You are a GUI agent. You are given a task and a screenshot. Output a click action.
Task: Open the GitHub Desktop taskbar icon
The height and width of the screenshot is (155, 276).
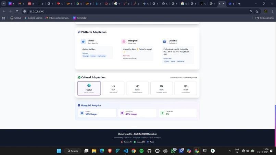pyautogui.click(x=149, y=151)
